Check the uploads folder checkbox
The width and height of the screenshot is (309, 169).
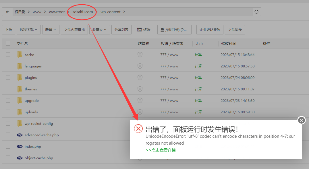8,112
